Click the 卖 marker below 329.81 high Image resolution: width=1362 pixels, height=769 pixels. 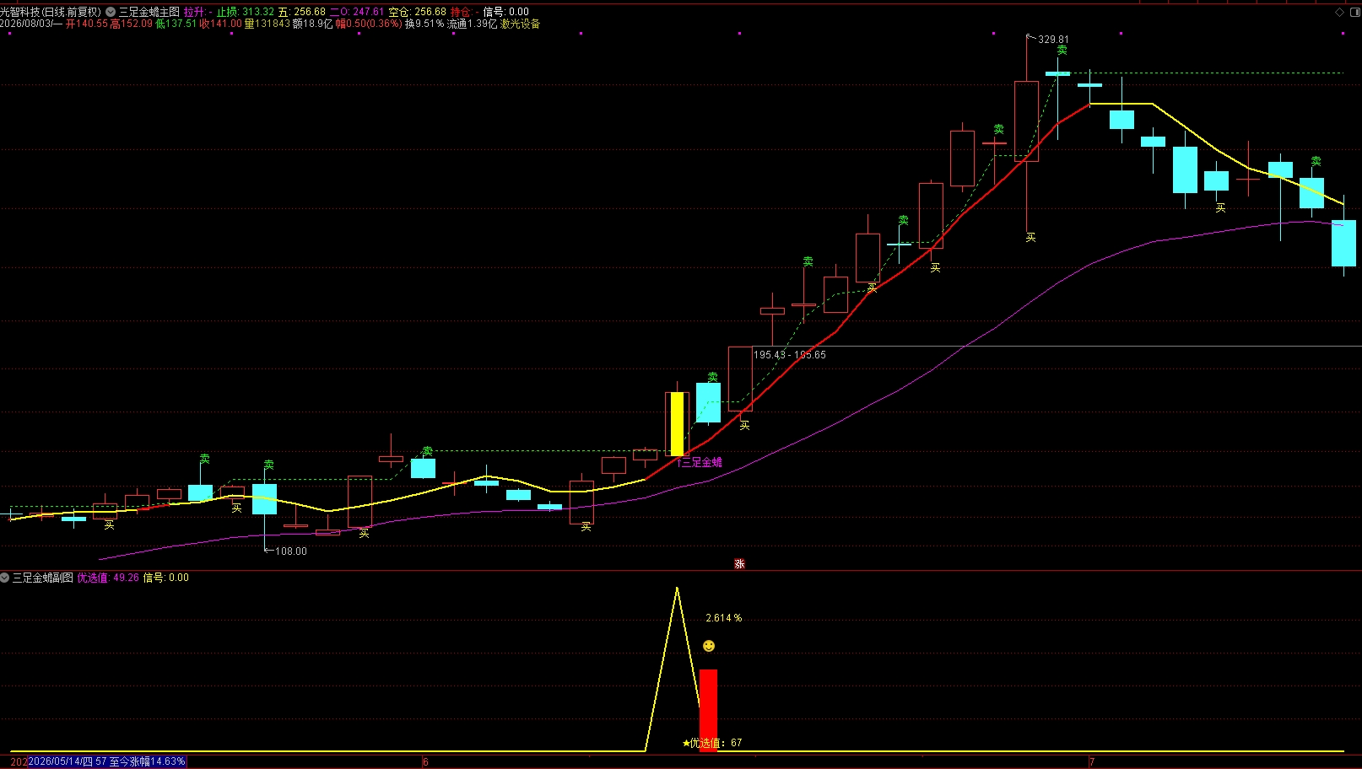(1062, 51)
